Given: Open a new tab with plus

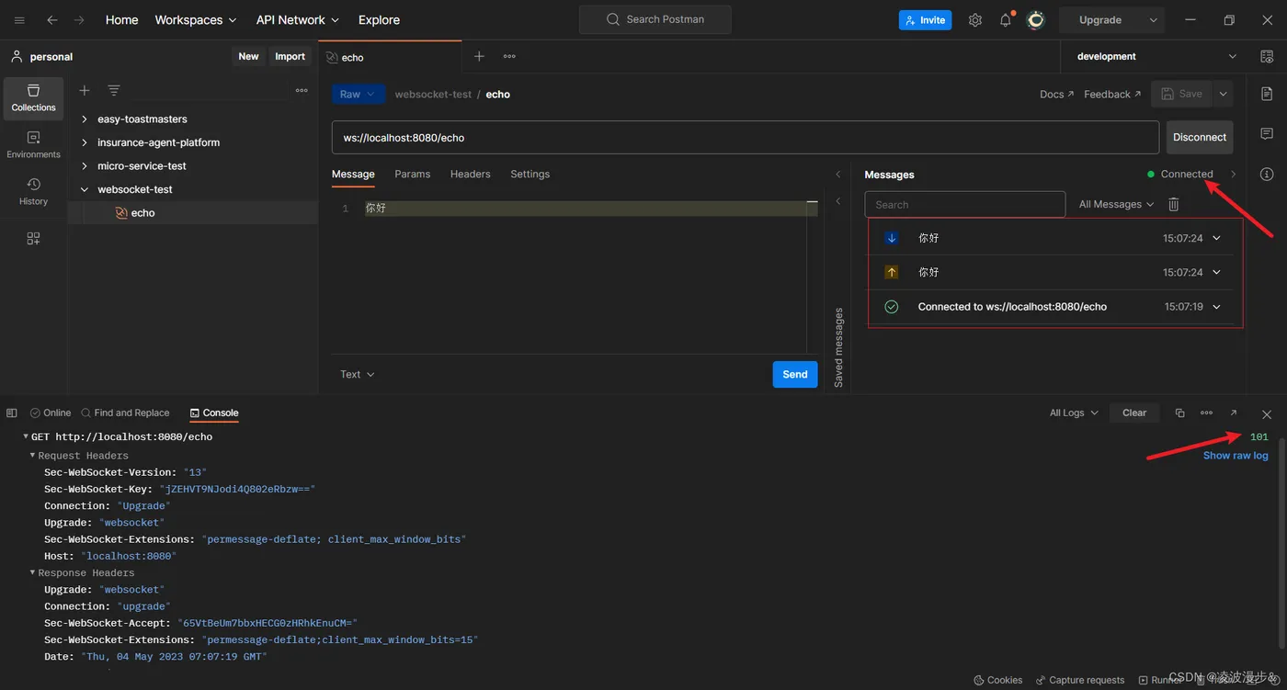Looking at the screenshot, I should pyautogui.click(x=479, y=57).
